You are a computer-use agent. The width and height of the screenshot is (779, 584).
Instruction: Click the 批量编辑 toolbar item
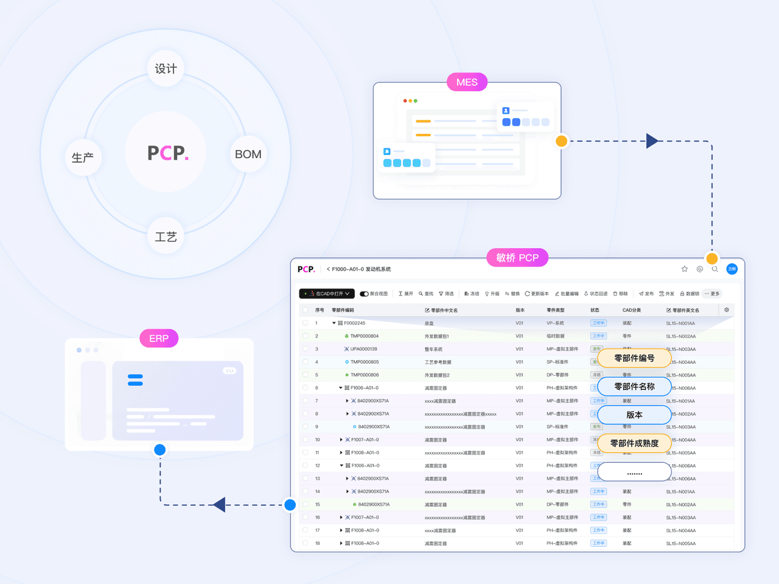567,294
